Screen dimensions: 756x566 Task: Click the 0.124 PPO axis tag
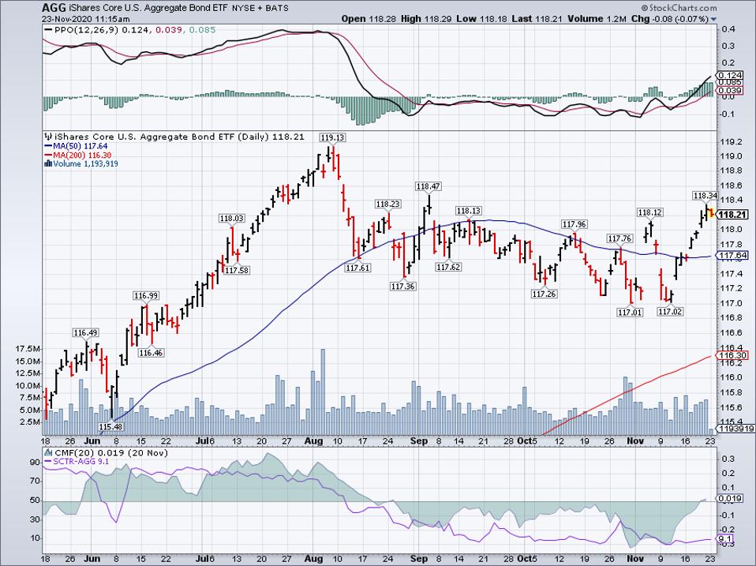tap(730, 76)
